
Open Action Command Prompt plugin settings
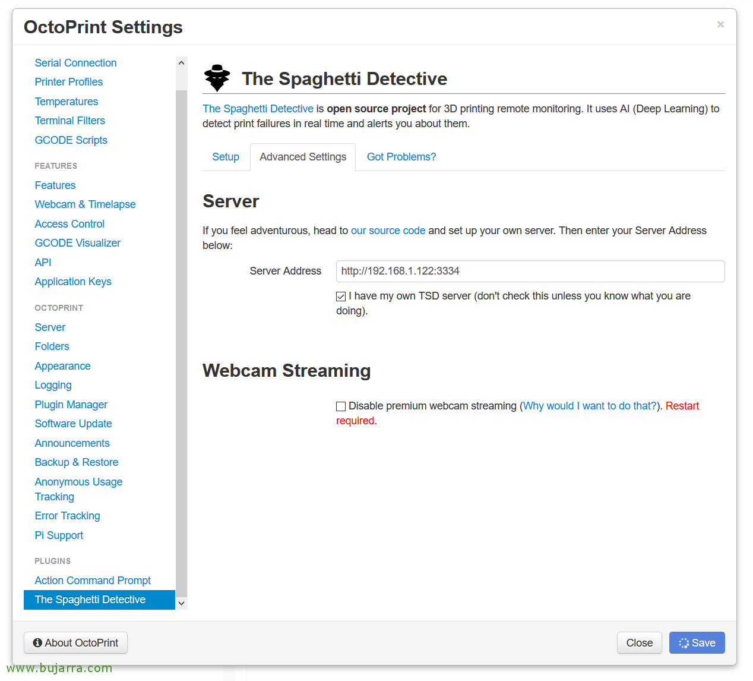(x=93, y=581)
